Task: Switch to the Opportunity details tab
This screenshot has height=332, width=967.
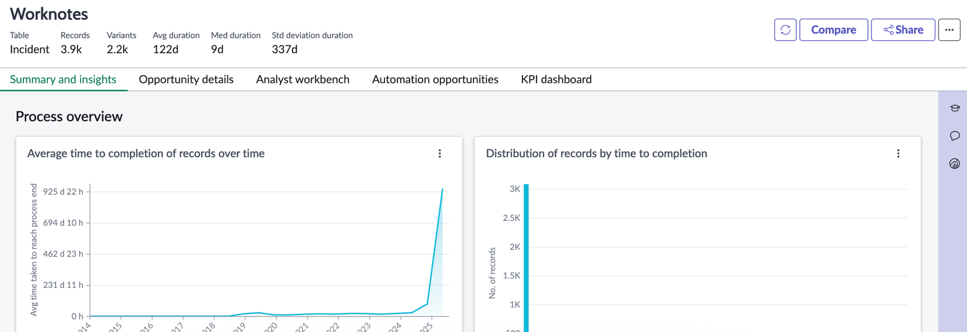Action: click(x=186, y=79)
